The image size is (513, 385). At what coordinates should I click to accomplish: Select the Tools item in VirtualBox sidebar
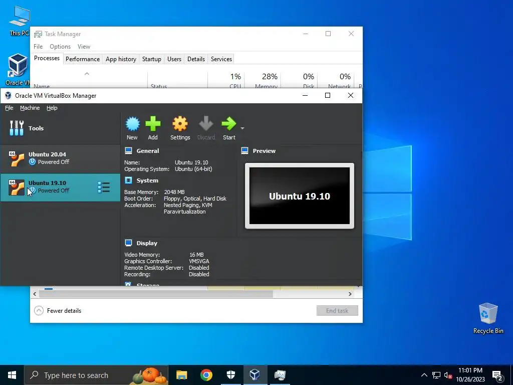point(60,128)
